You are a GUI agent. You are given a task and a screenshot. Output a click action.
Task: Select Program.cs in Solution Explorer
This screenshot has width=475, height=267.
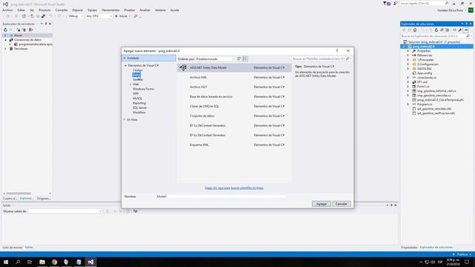[425, 105]
